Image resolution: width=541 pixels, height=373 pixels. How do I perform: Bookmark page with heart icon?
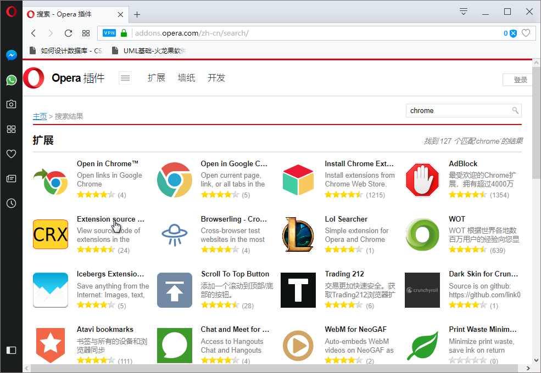[526, 33]
